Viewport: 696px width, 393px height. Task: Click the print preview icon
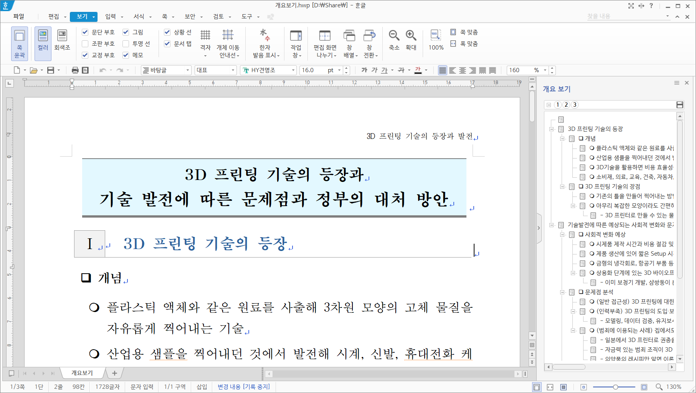point(85,70)
